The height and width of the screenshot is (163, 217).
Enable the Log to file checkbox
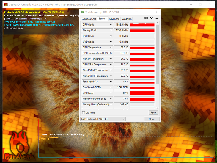(x=84, y=113)
